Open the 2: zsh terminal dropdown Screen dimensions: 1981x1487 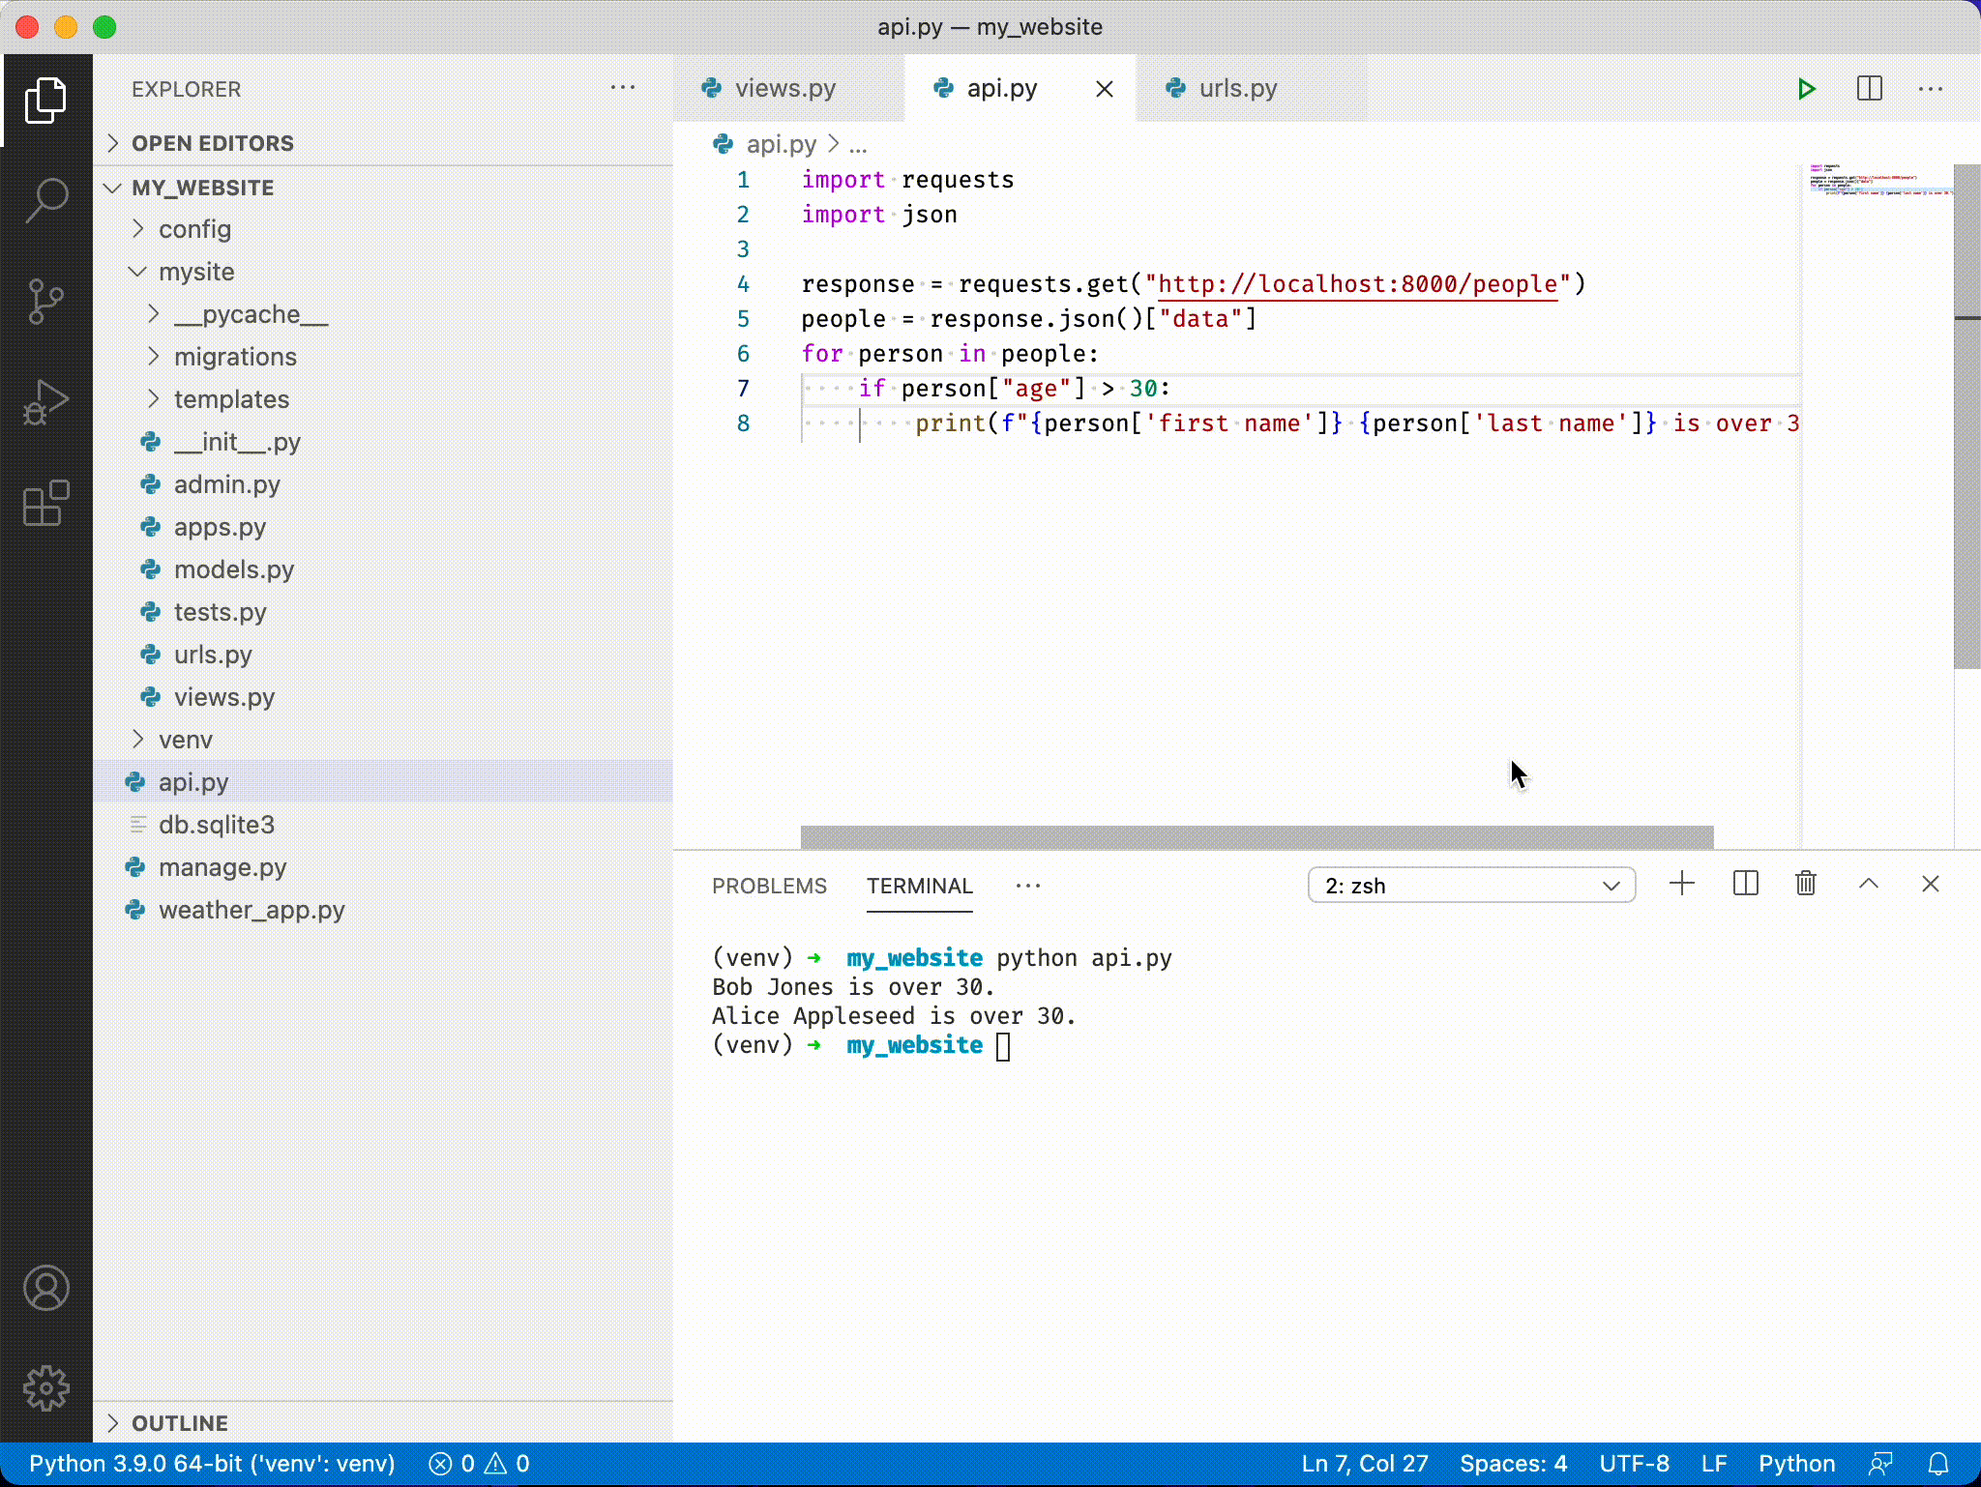[1470, 886]
